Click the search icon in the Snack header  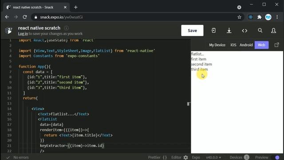click(x=260, y=30)
